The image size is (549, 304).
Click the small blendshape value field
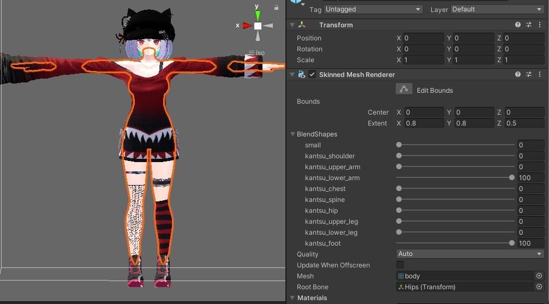pos(530,145)
